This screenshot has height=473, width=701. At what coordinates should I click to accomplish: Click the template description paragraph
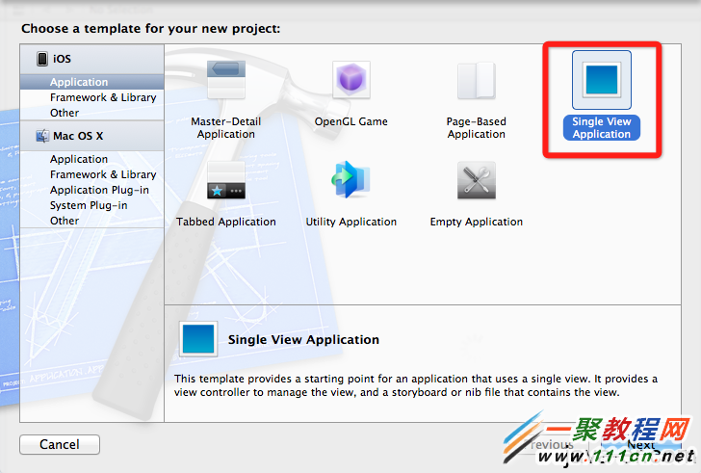tap(416, 385)
